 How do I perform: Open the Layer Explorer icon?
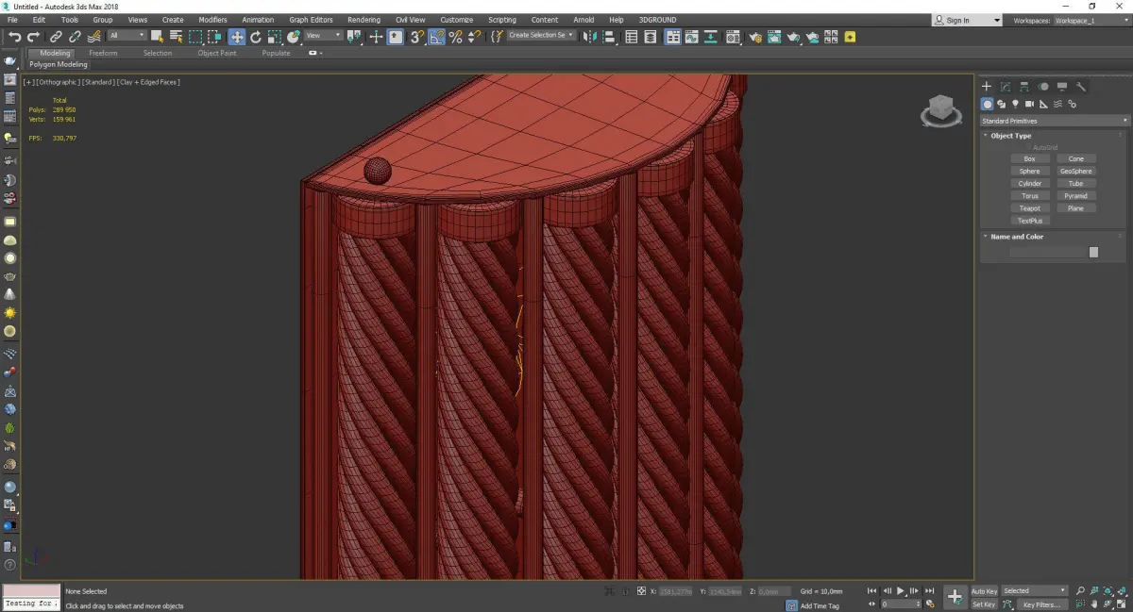coord(651,37)
